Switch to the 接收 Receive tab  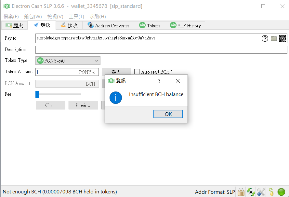[x=69, y=25]
